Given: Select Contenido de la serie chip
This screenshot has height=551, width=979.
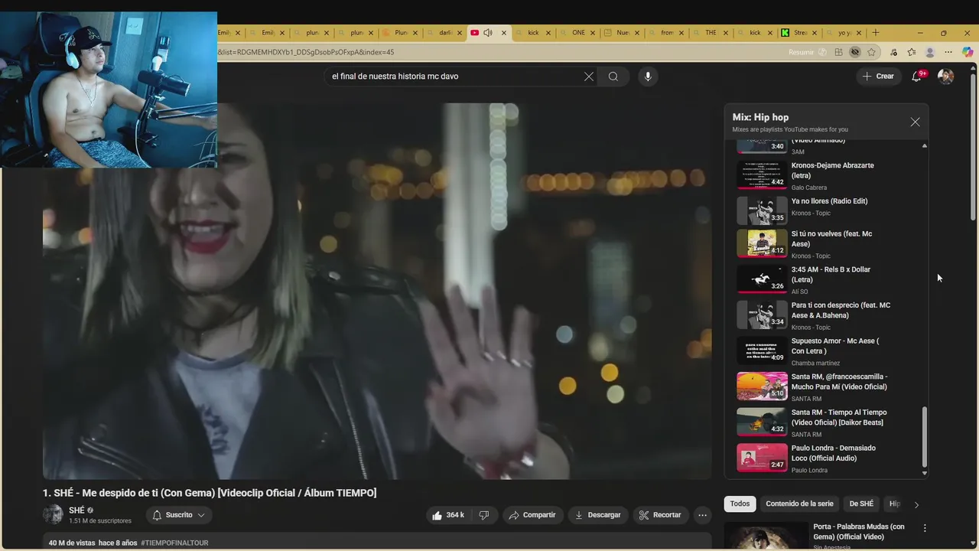Looking at the screenshot, I should click(x=799, y=504).
